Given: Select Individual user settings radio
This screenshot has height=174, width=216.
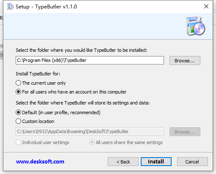Looking at the screenshot, I should coord(42,142).
